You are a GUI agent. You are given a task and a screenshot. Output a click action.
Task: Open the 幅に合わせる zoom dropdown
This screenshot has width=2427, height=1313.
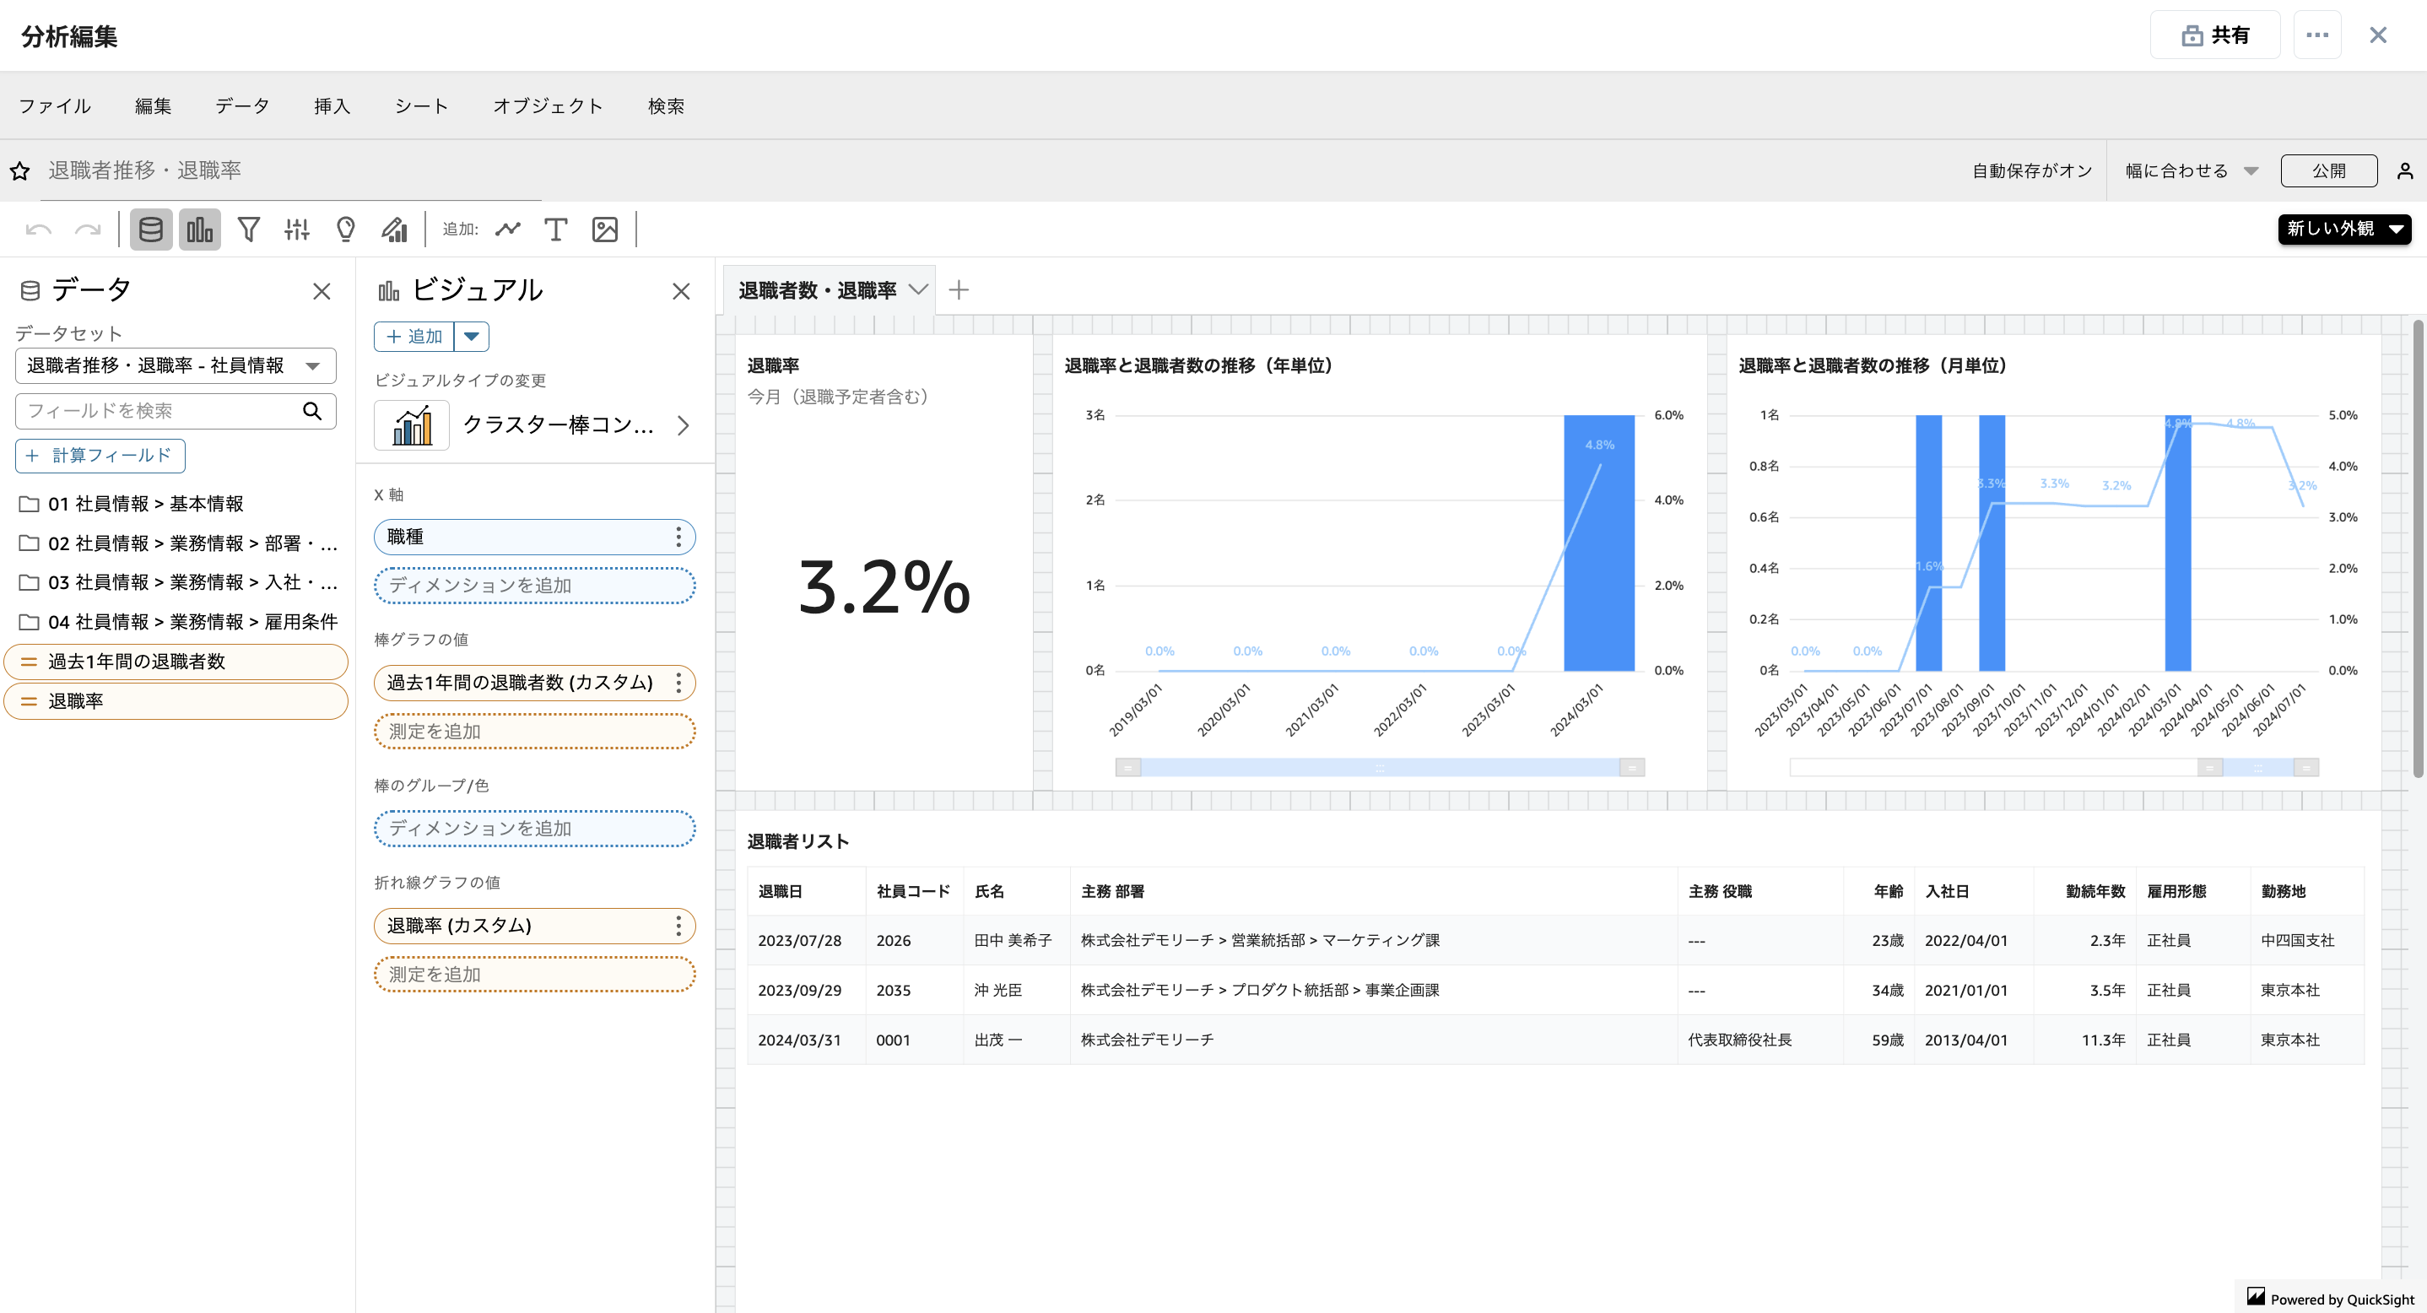(2191, 170)
